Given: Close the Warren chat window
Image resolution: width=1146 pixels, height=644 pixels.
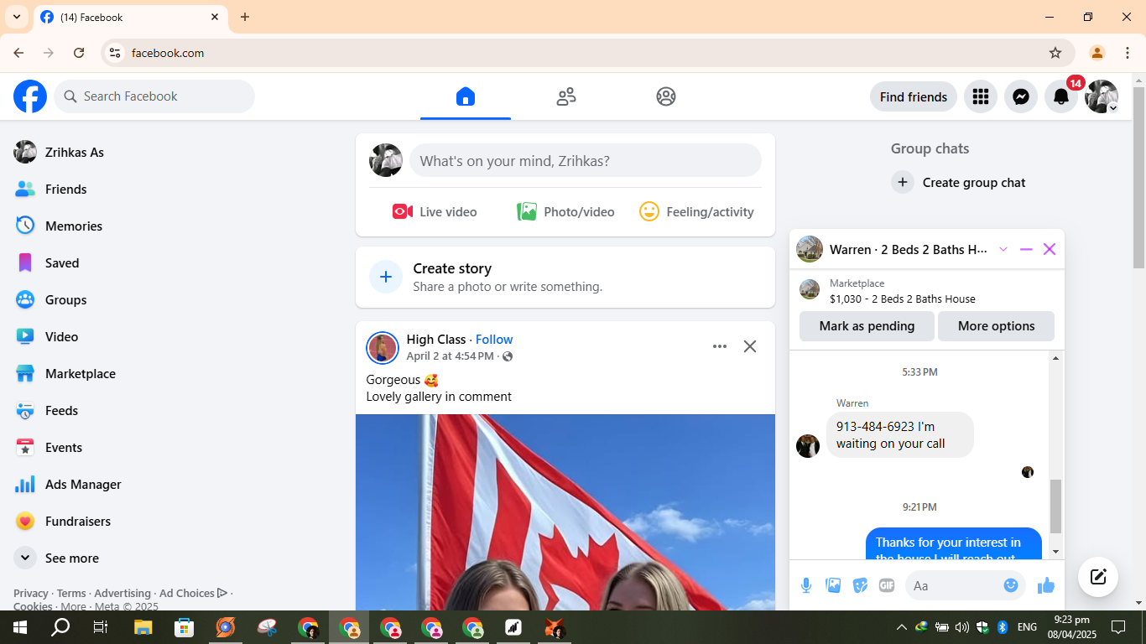Looking at the screenshot, I should click(1050, 249).
